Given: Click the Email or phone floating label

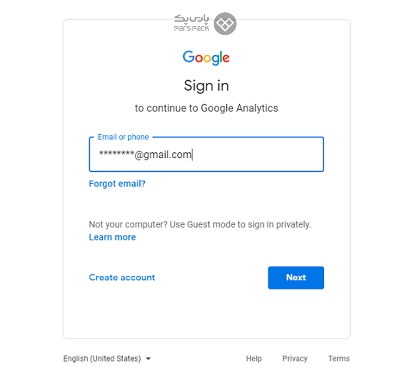Looking at the screenshot, I should point(123,137).
